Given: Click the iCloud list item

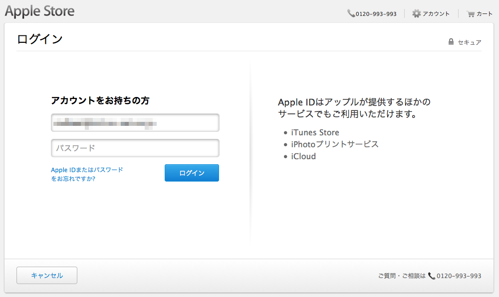Looking at the screenshot, I should [303, 156].
